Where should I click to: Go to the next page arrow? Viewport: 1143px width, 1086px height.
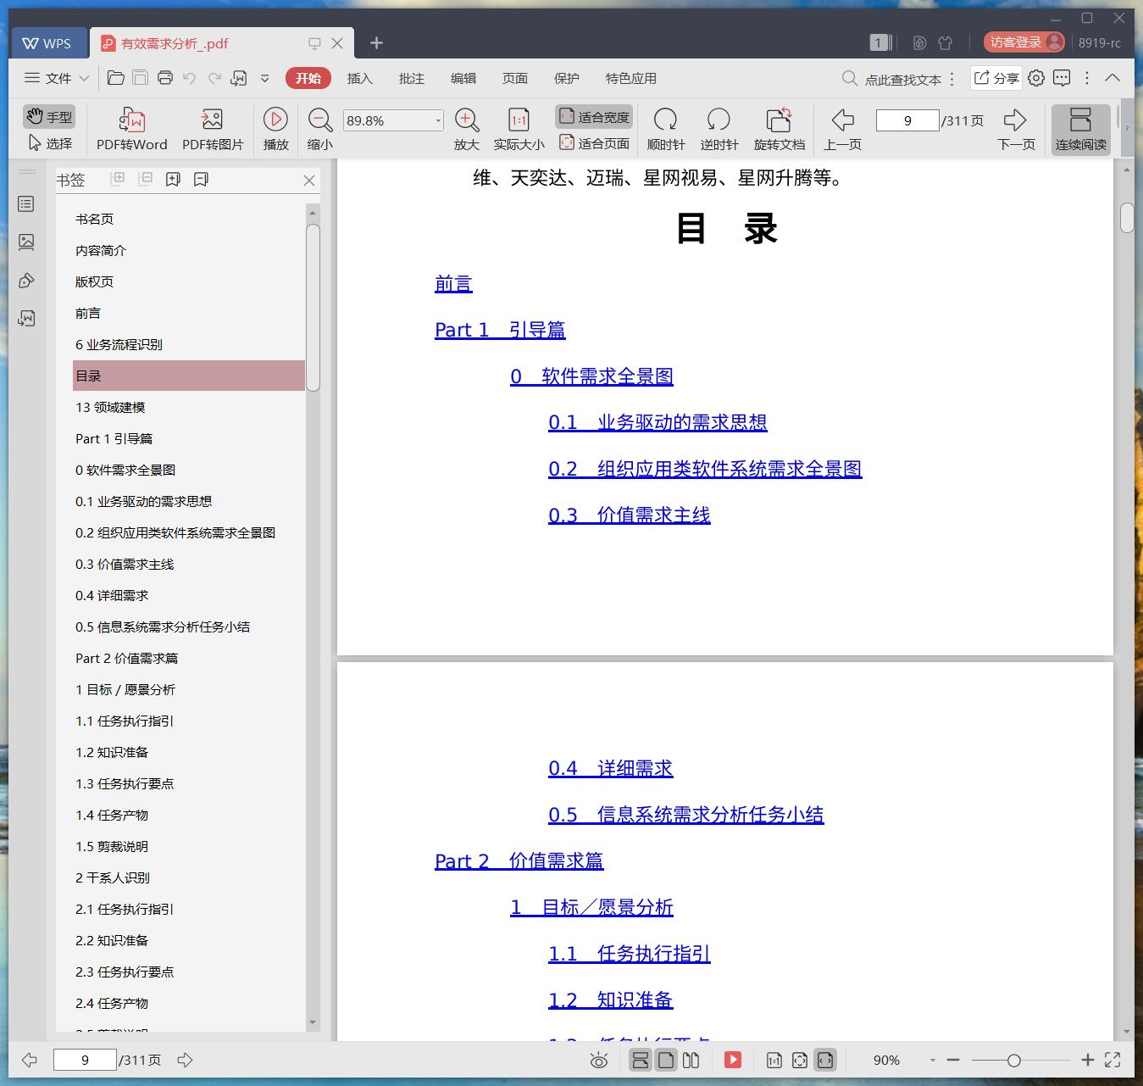point(1015,129)
